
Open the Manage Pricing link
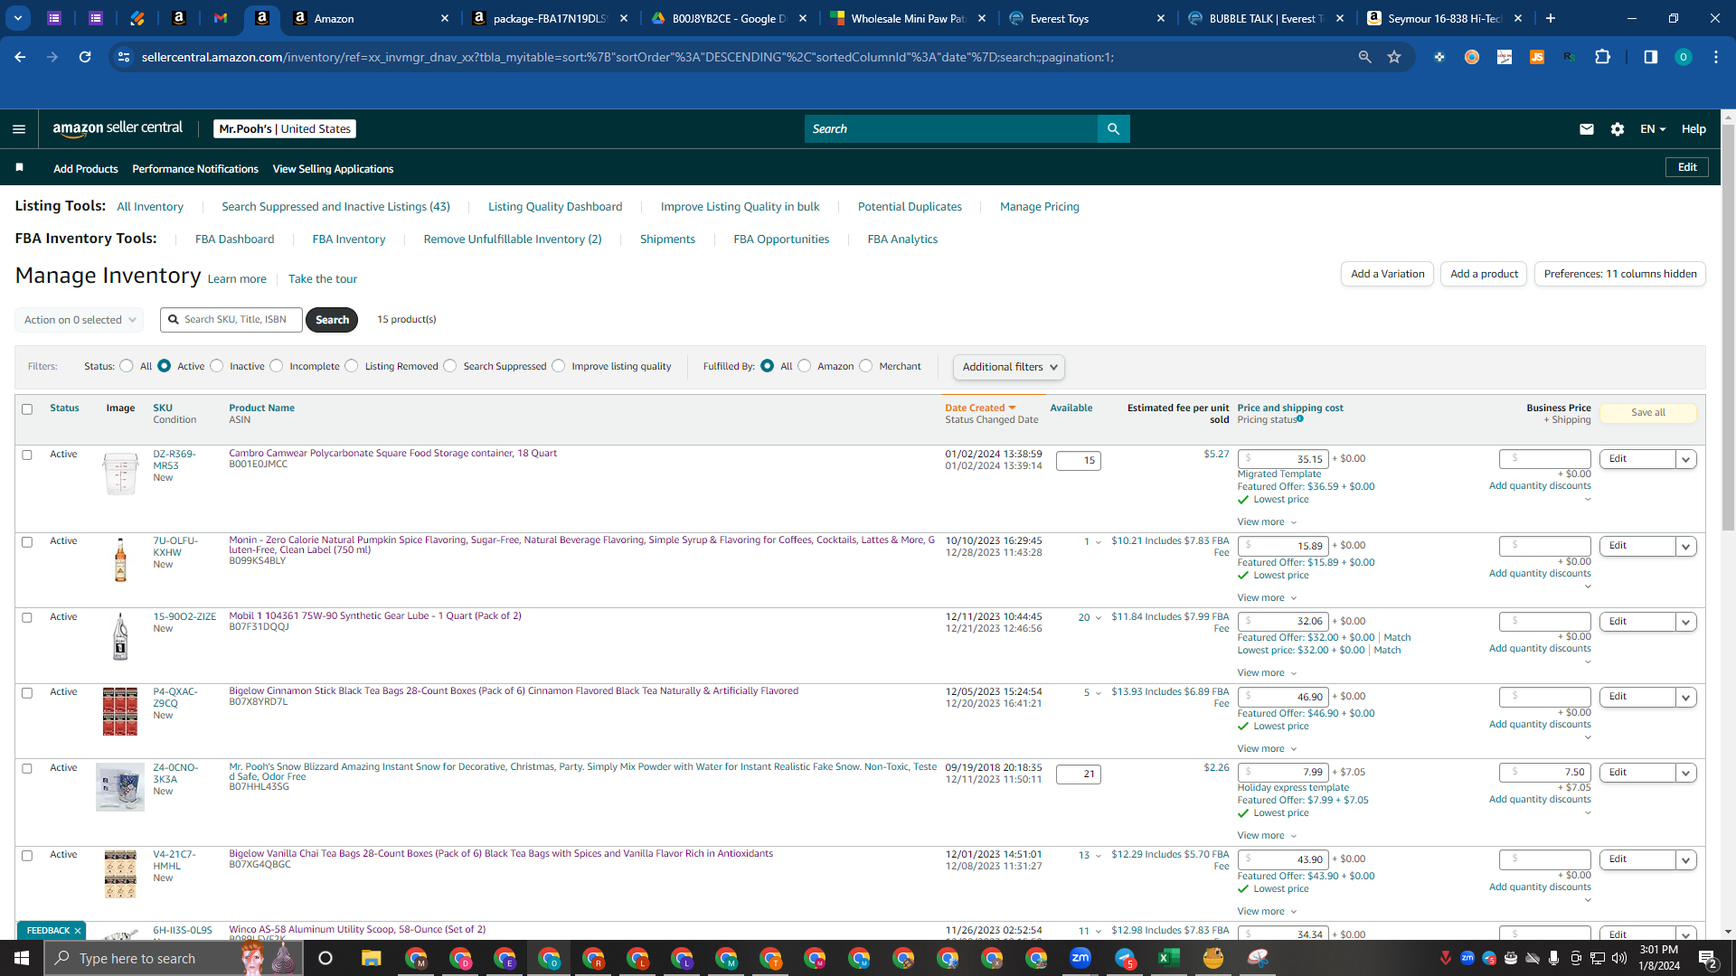click(1040, 207)
